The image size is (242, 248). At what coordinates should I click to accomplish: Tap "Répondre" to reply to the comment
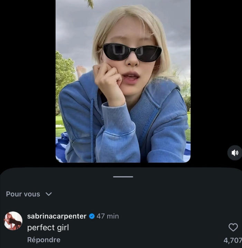(x=44, y=240)
